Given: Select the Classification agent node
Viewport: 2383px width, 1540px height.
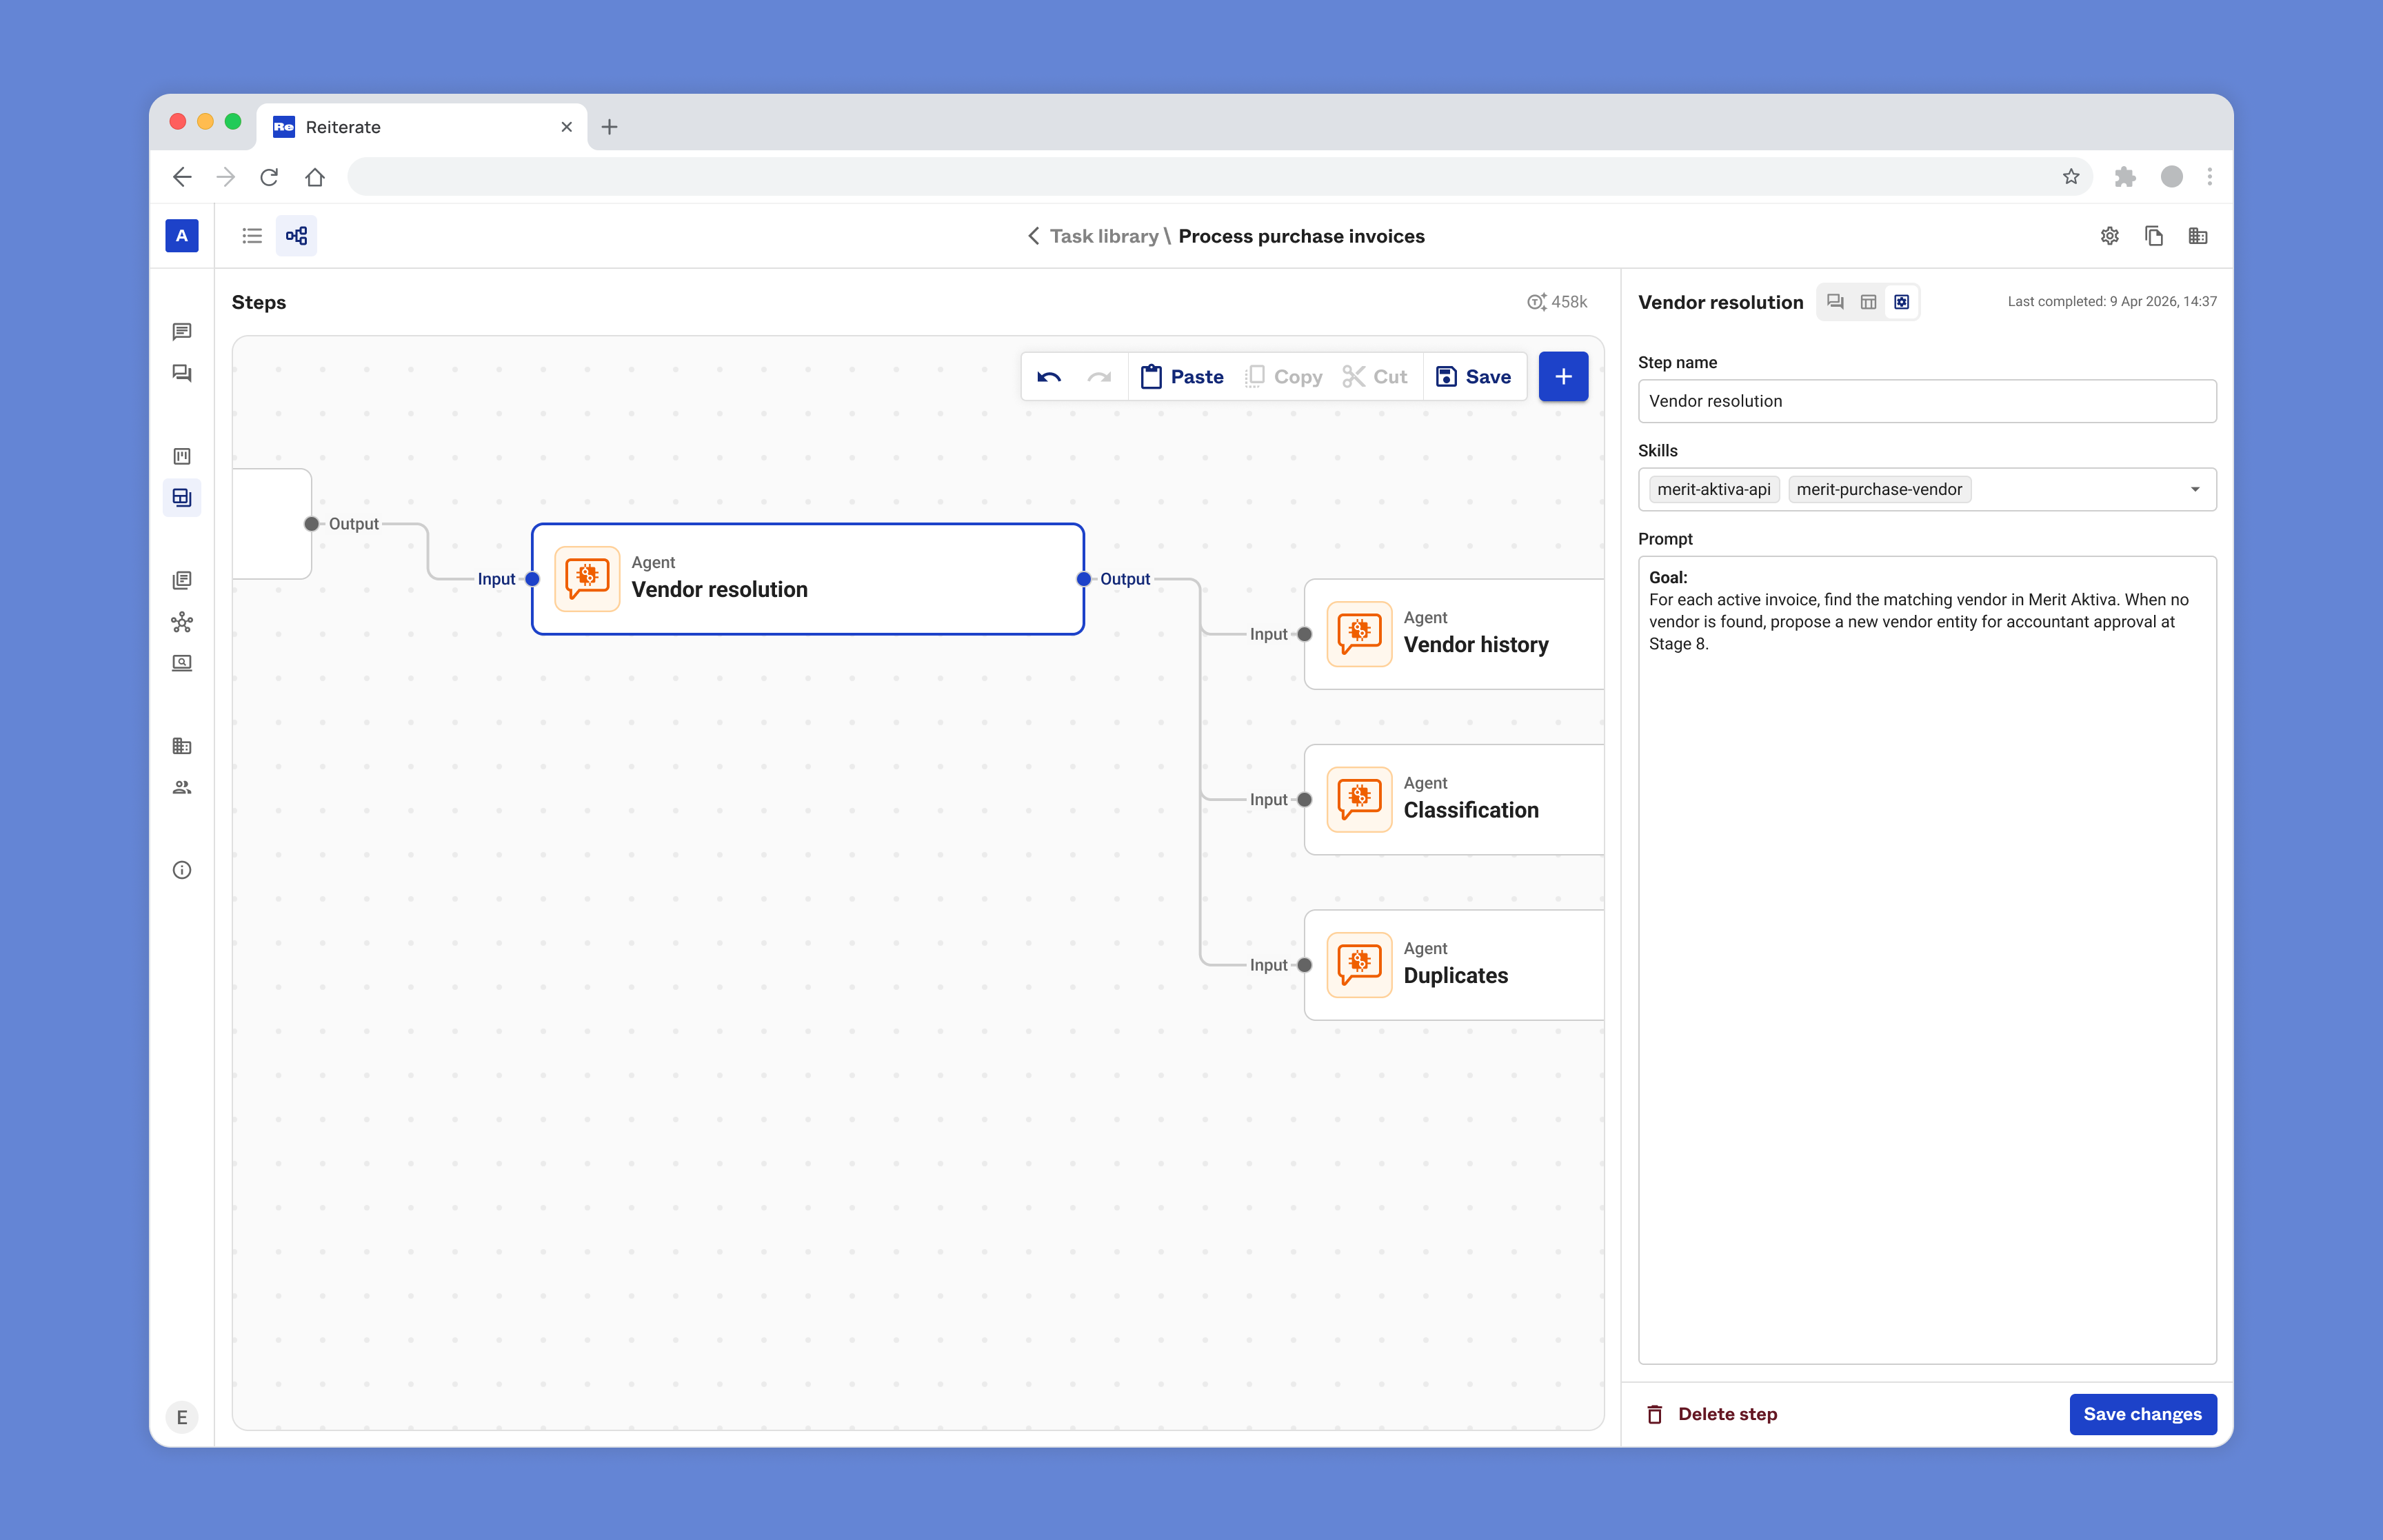Looking at the screenshot, I should [x=1454, y=800].
